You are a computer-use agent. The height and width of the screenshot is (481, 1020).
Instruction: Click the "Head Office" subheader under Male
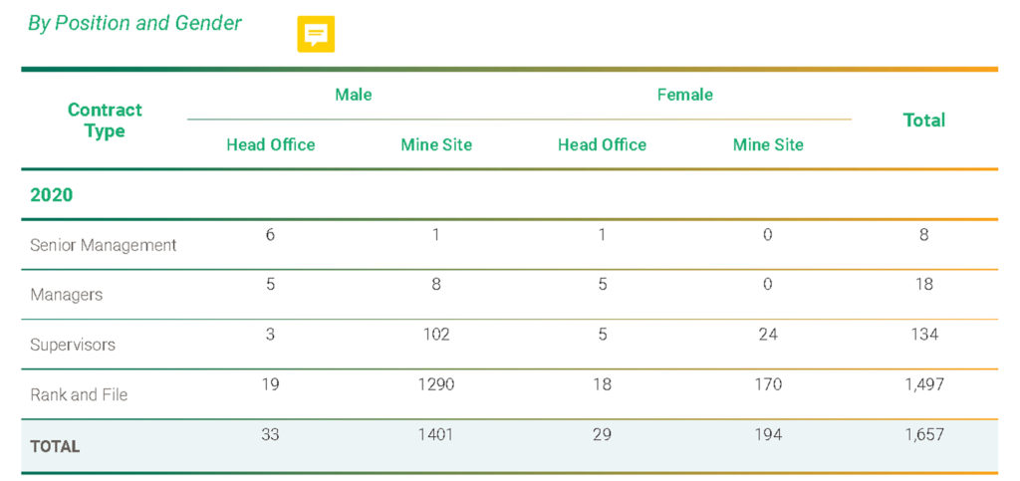270,144
